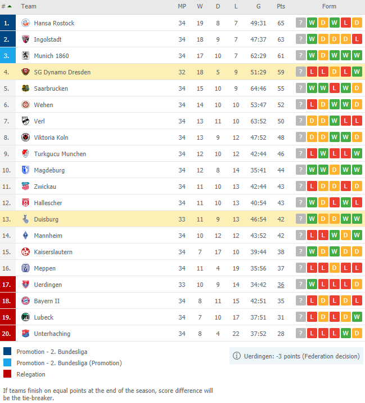Open the SG Dynamo Dresden crest icon
This screenshot has height=403, width=365.
(x=25, y=72)
